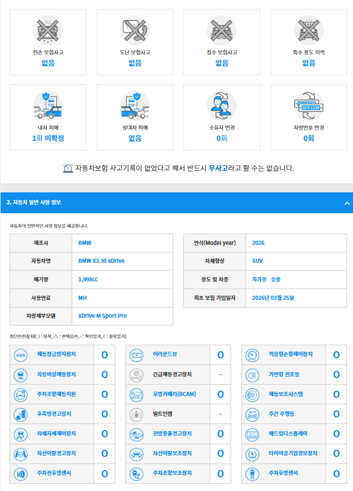
Task: Click the 1회 미확정 value under 내차 피해
Action: click(x=48, y=138)
